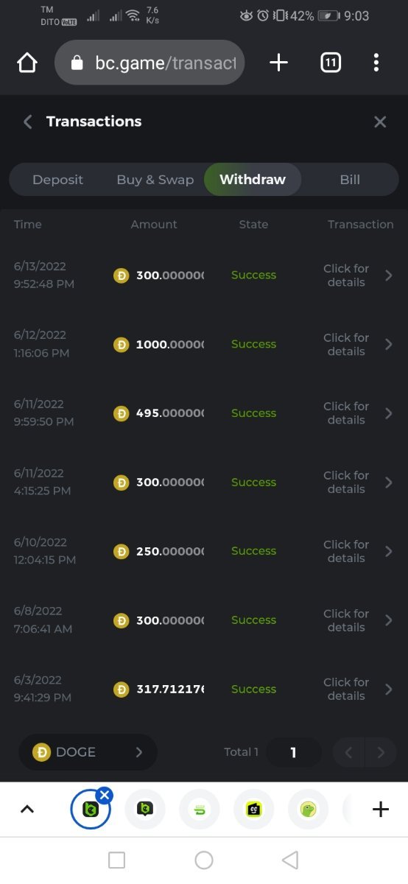The width and height of the screenshot is (408, 884).
Task: Switch to the Buy & Swap tab
Action: click(x=155, y=180)
